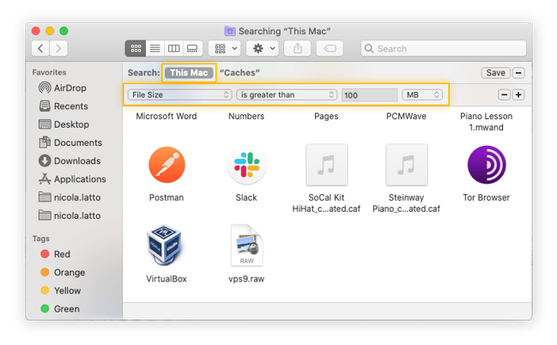
Task: Open the MB unit dropdown
Action: (x=422, y=95)
